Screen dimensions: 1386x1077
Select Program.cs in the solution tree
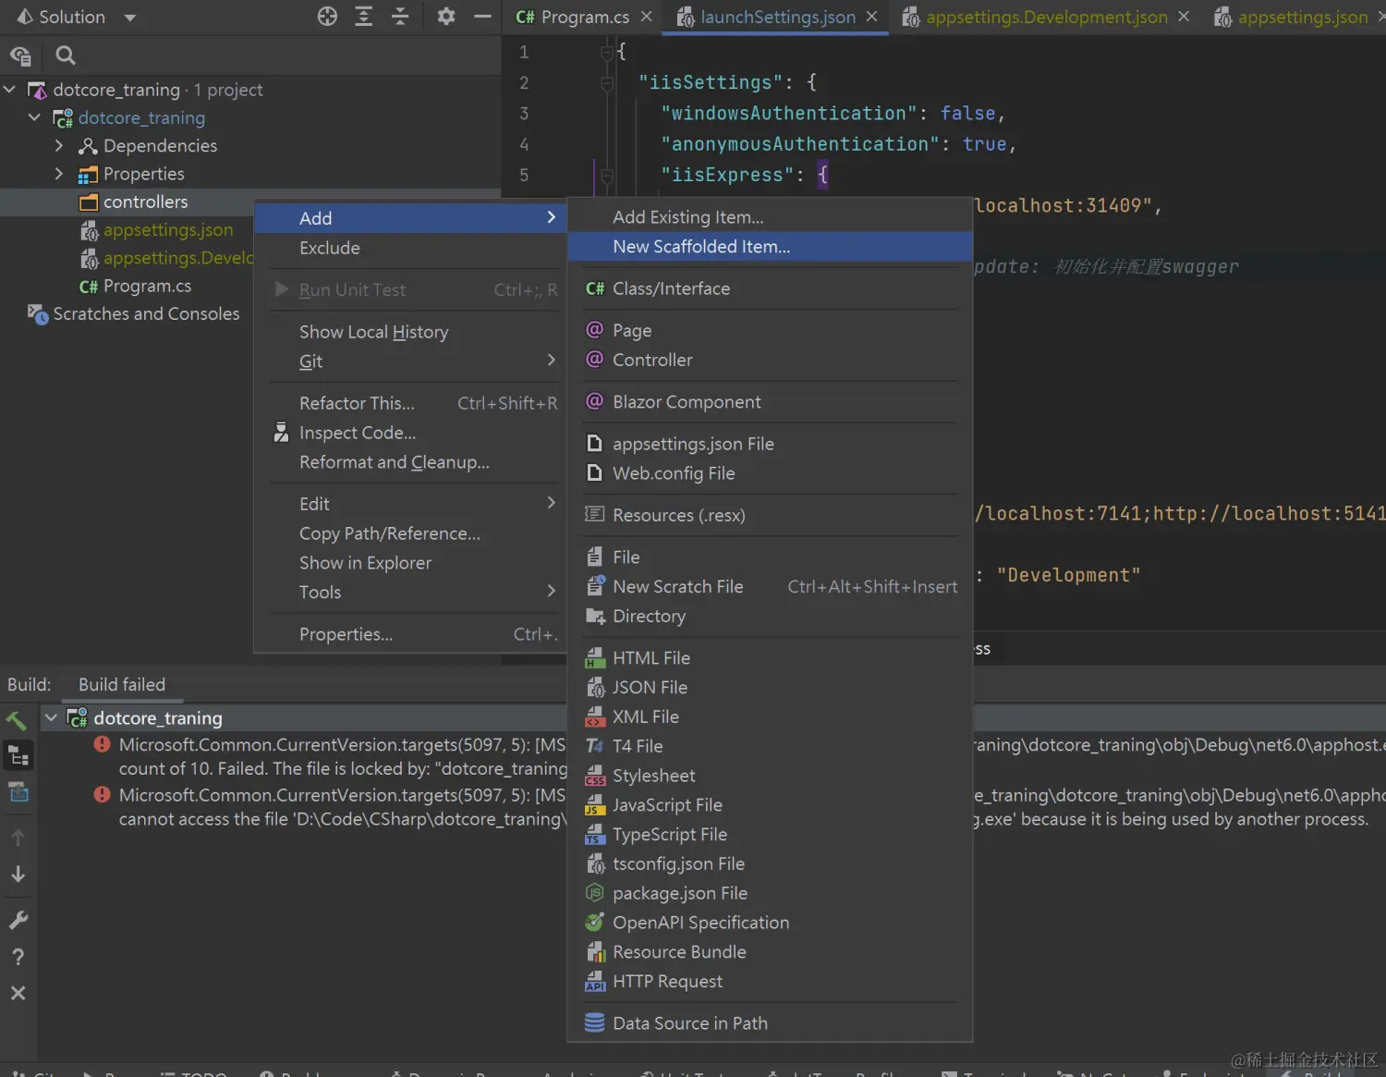(147, 287)
